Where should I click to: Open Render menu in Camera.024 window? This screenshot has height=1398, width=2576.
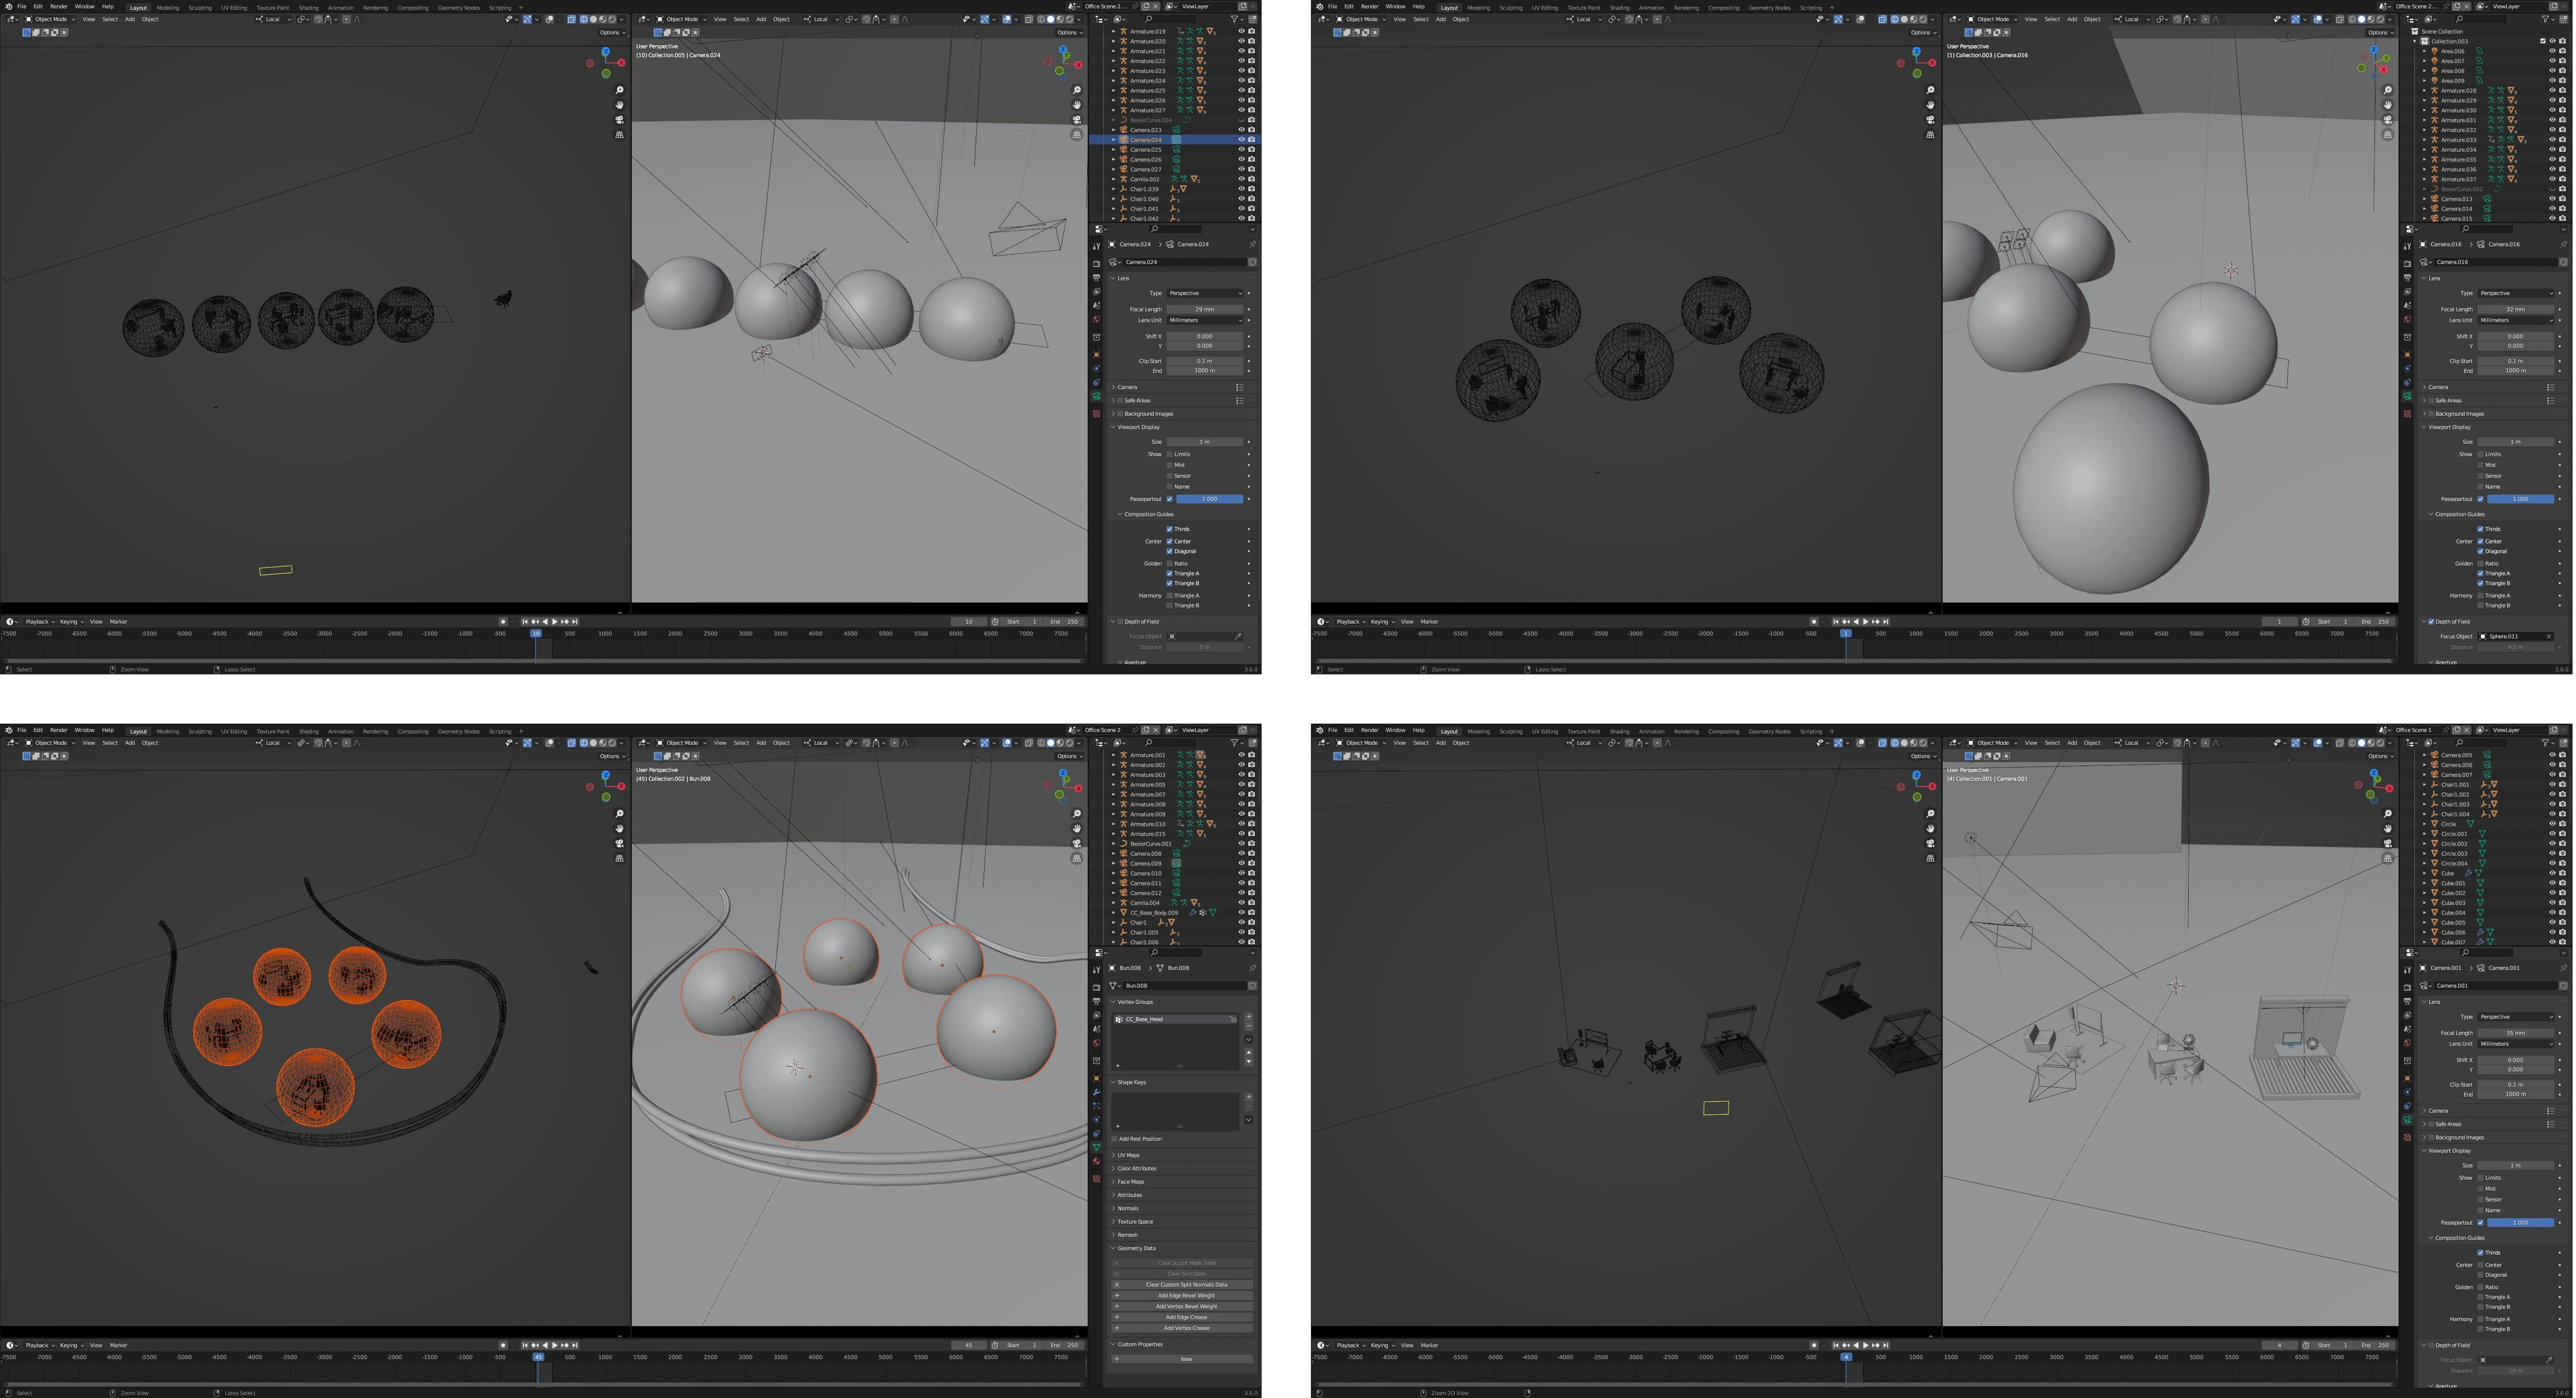pos(59,6)
